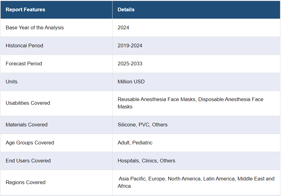Click the Adult, Pediatric value
Image resolution: width=281 pixels, height=196 pixels.
(x=135, y=143)
